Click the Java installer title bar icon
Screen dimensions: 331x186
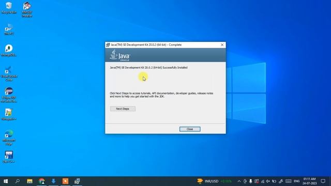coord(108,45)
